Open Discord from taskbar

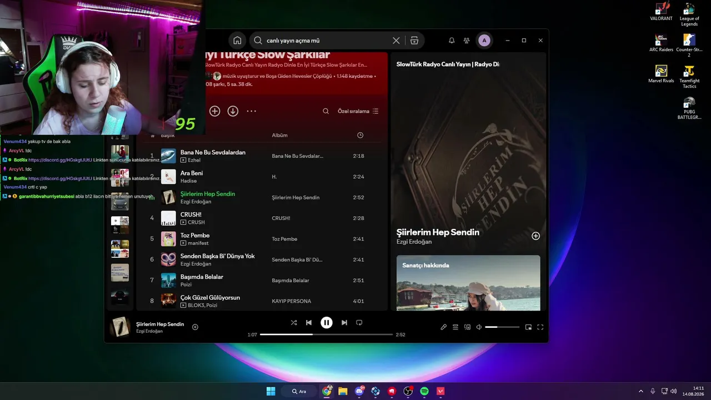pos(359,391)
